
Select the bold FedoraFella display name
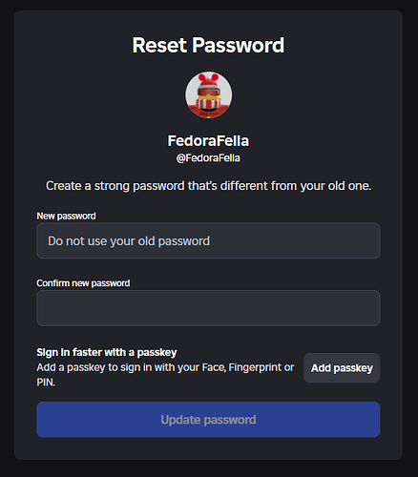[x=208, y=141]
